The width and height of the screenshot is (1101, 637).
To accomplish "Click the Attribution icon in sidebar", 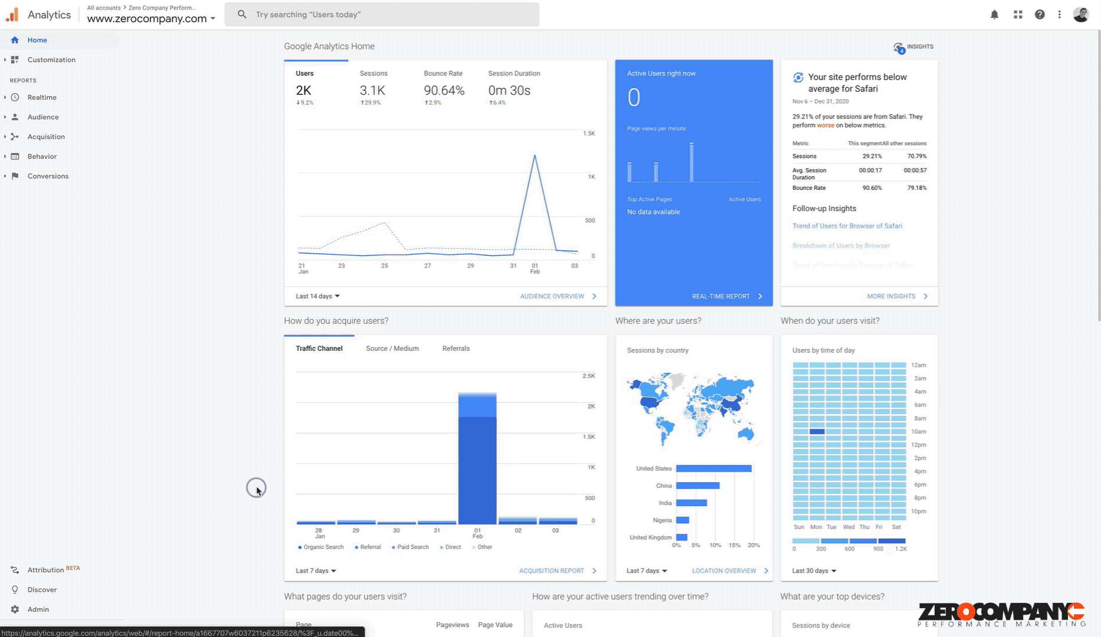I will (x=15, y=570).
